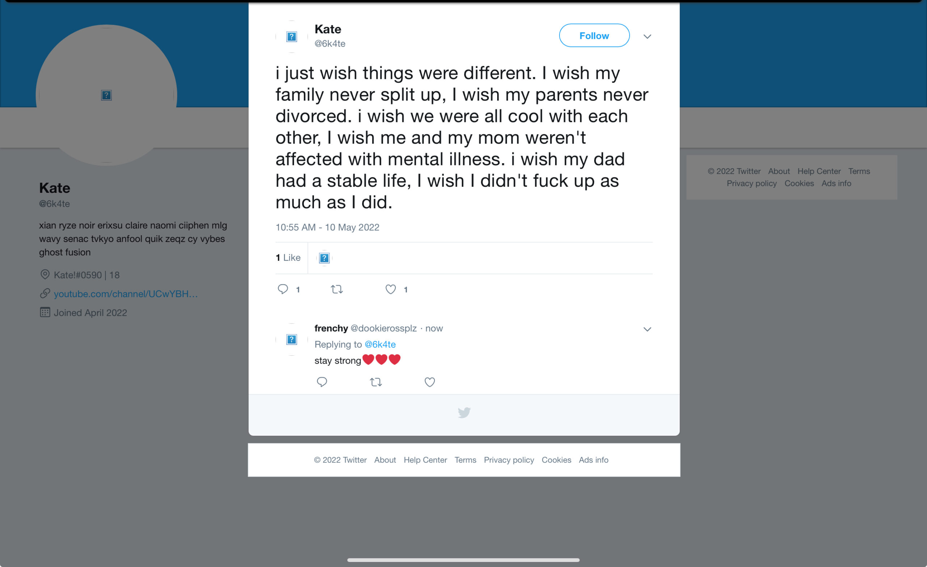Follow Kate's account
Screen dimensions: 927x567
point(594,36)
